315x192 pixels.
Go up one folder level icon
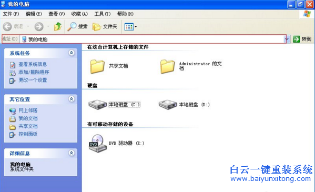(x=58, y=26)
